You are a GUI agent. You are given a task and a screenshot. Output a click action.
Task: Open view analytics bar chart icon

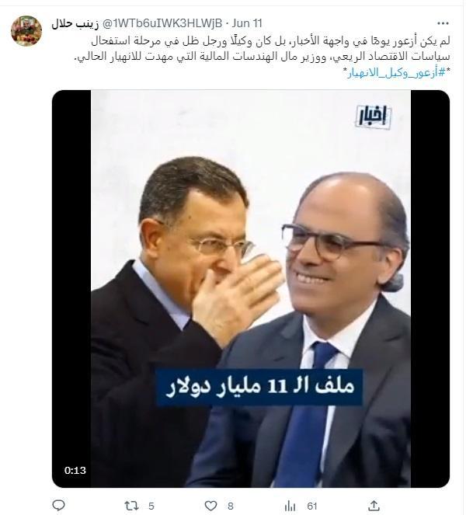click(x=290, y=506)
